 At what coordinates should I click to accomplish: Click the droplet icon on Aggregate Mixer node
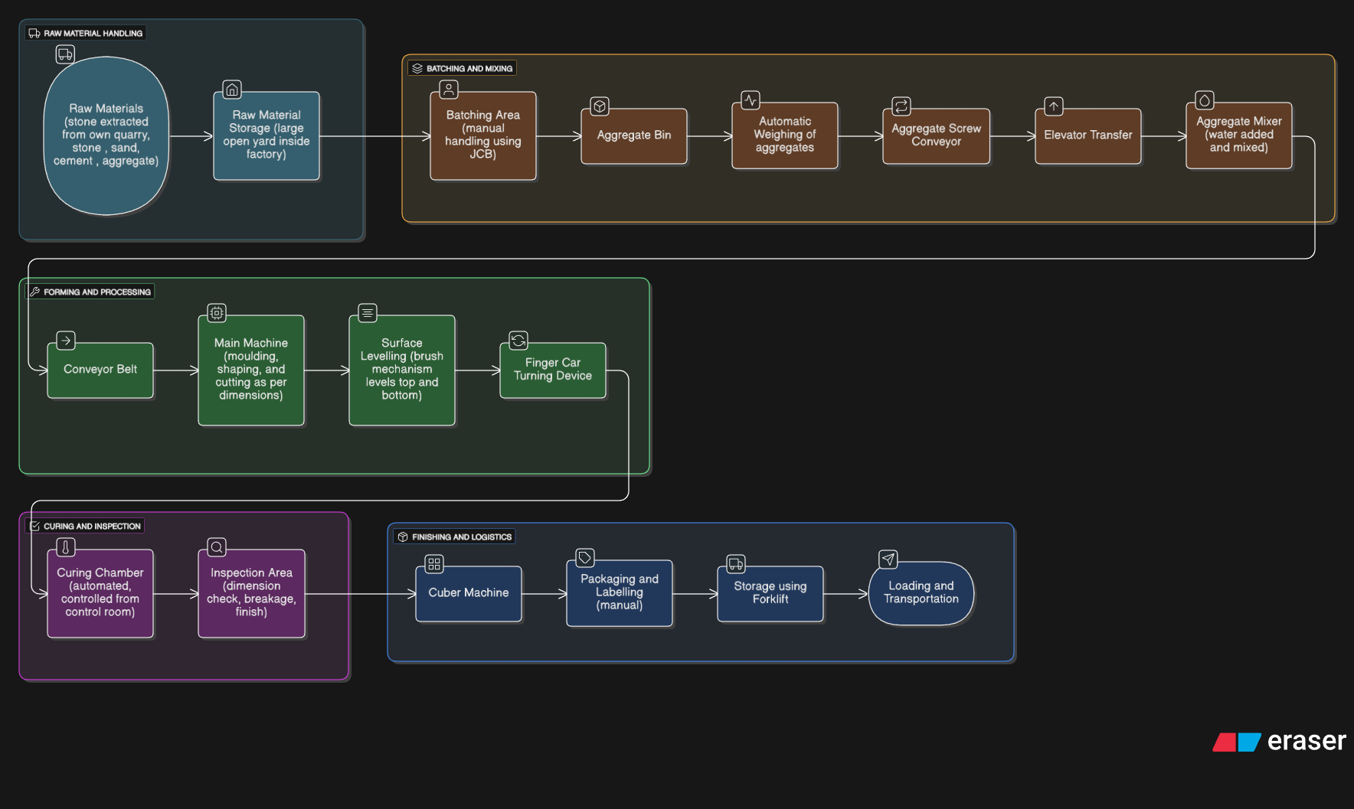1205,100
